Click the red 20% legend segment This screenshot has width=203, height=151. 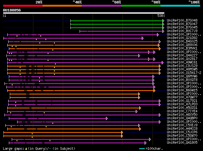[23, 6]
